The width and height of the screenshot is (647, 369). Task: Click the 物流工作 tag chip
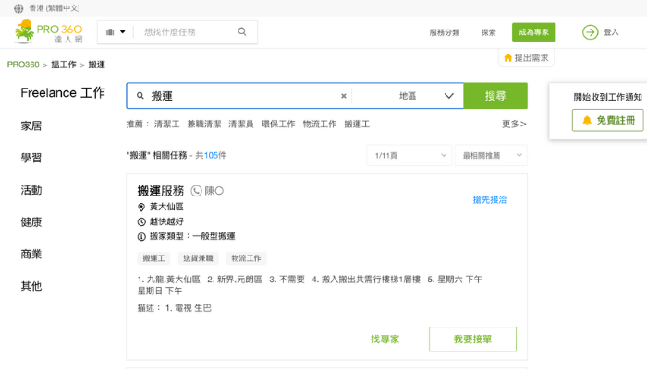coord(246,258)
